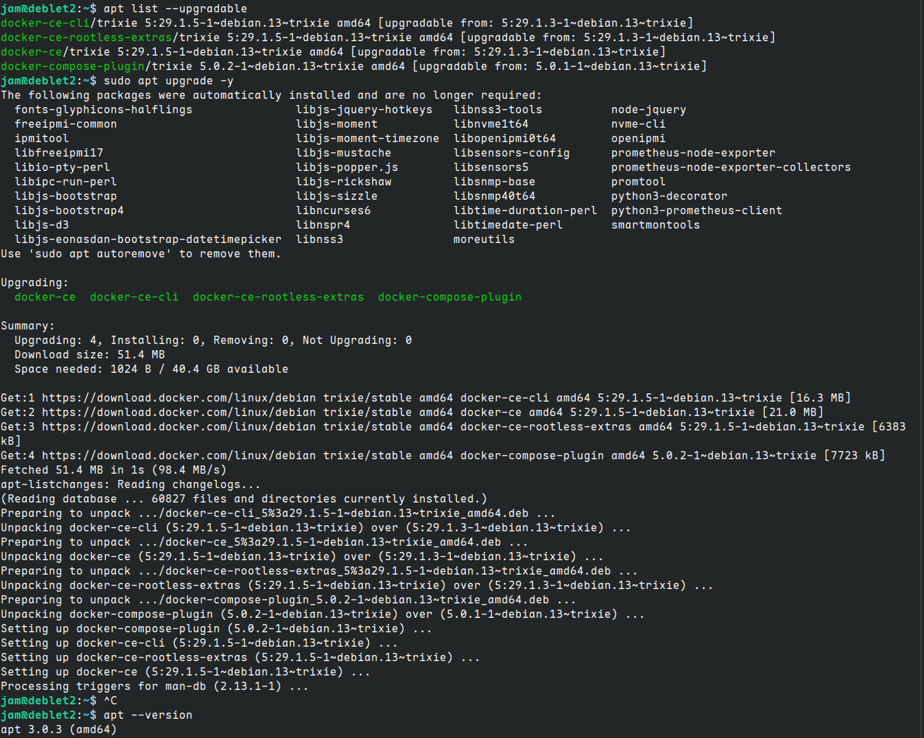This screenshot has height=738, width=924.
Task: Click the "Processing triggers for man-db" line
Action: 154,687
